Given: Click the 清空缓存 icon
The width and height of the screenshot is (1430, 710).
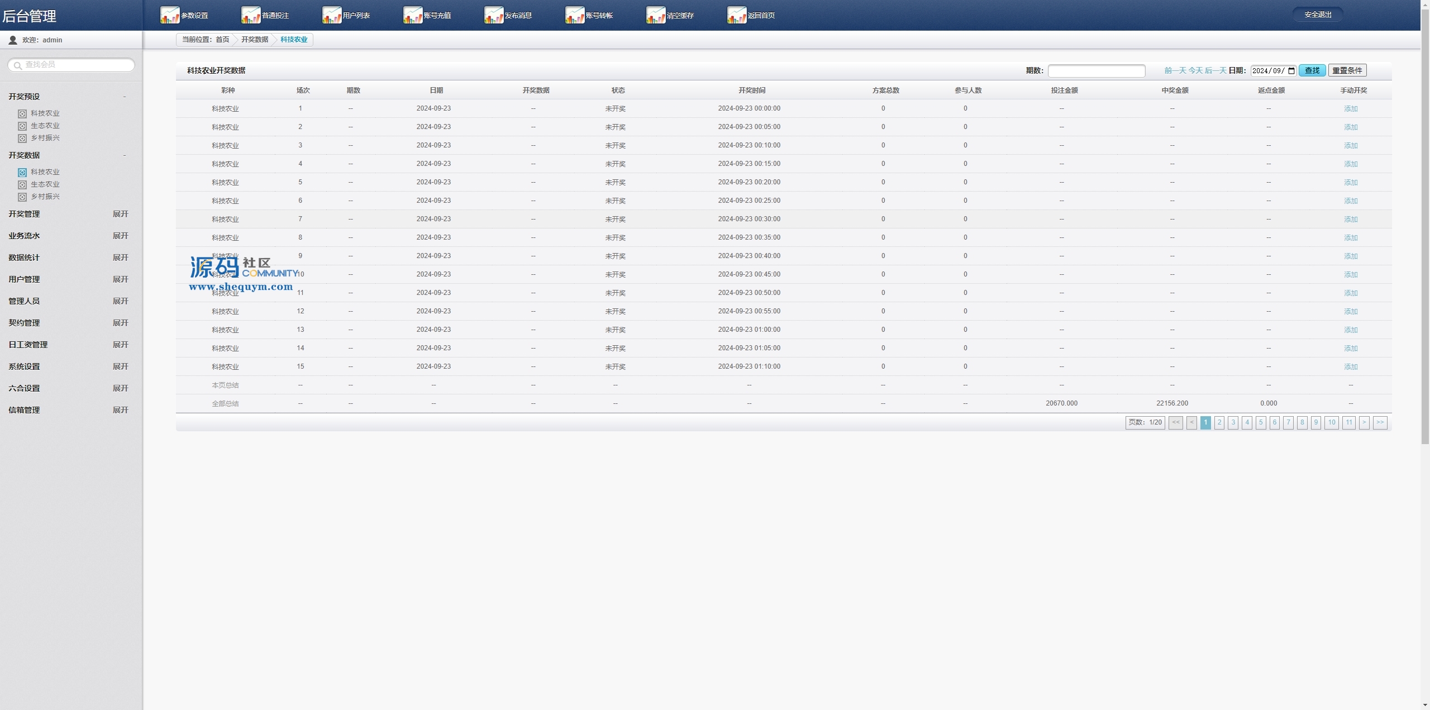Looking at the screenshot, I should click(656, 15).
